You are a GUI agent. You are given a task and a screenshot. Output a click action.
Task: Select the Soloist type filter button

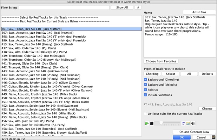tap(171, 74)
